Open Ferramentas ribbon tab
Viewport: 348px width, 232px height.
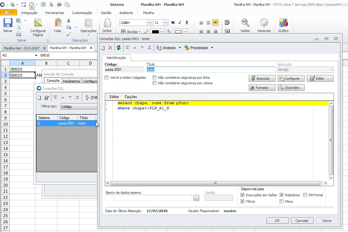coord(55,13)
